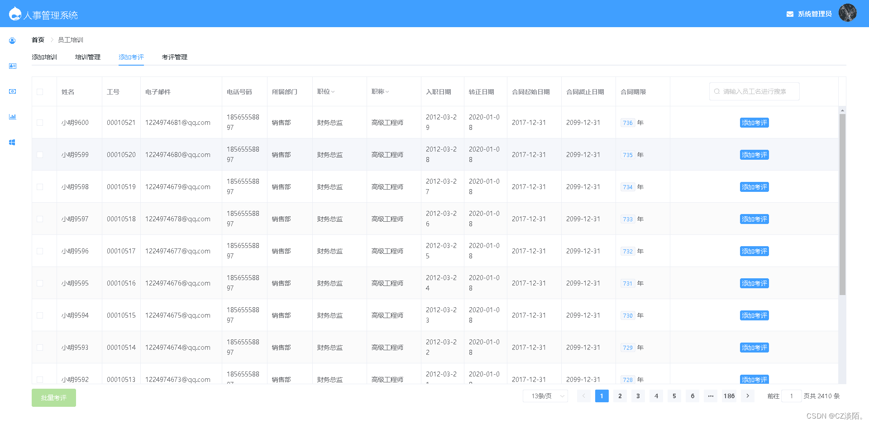Click the table vertical scrollbar thumb

coord(842,205)
